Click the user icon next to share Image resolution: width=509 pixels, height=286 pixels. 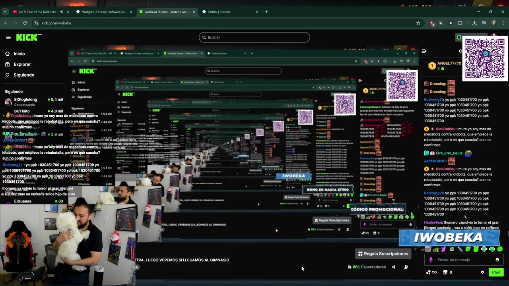tap(406, 267)
